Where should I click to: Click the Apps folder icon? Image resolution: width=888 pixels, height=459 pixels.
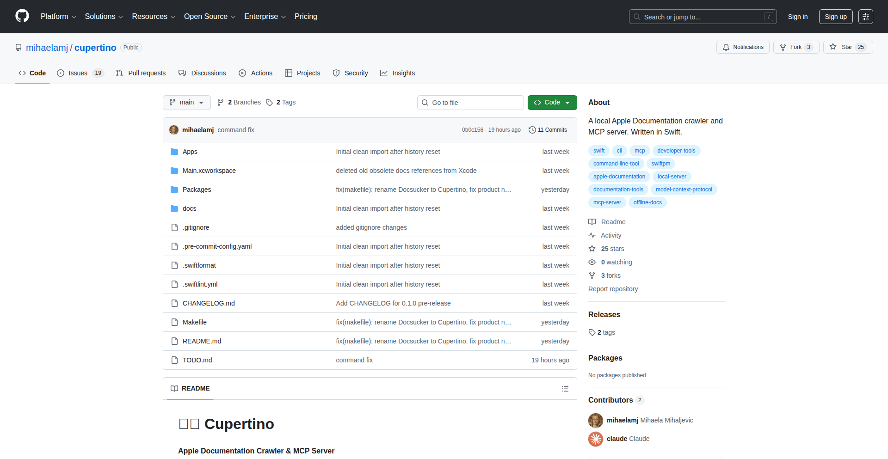[x=174, y=151]
